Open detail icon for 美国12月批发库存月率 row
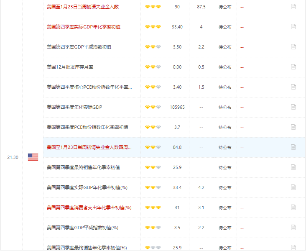 point(293,67)
